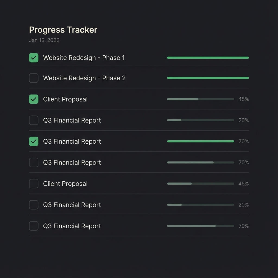Image resolution: width=278 pixels, height=278 pixels.
Task: Click the 20% progress bar of Q3 Financial Report
Action: pos(200,120)
